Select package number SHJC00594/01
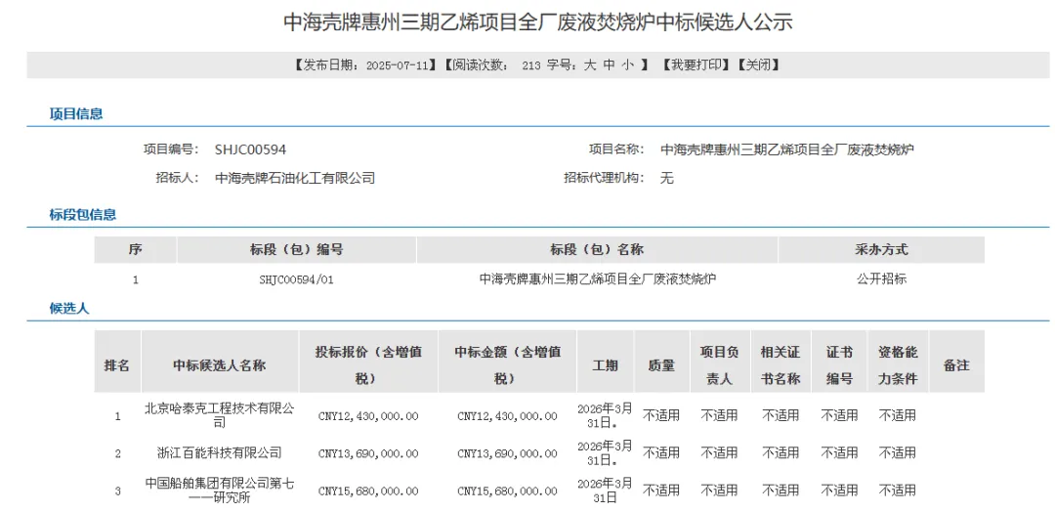Screen dimensions: 1055x512 point(296,279)
